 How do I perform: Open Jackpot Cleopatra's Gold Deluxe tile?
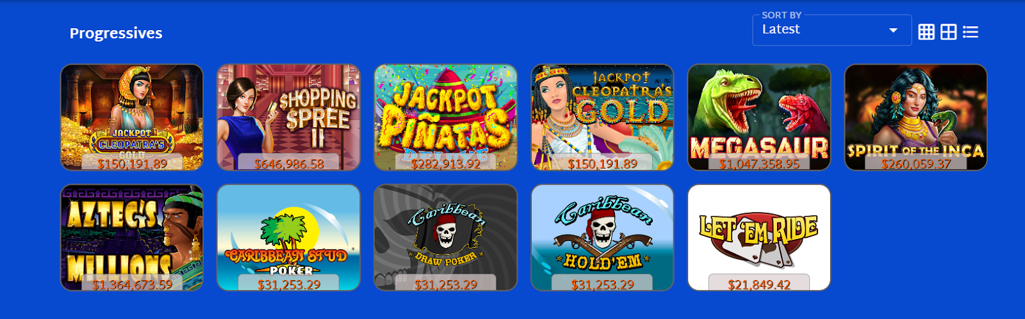click(x=132, y=117)
